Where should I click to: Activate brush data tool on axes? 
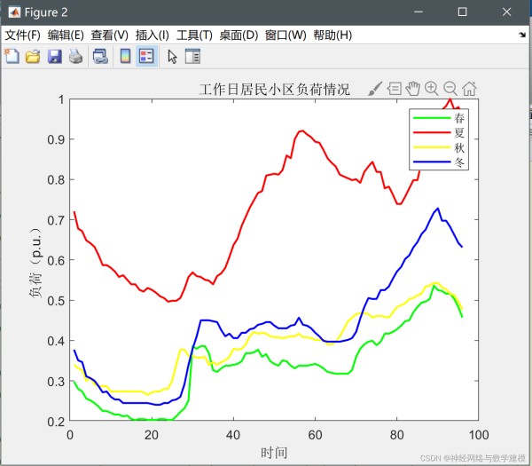[x=375, y=89]
